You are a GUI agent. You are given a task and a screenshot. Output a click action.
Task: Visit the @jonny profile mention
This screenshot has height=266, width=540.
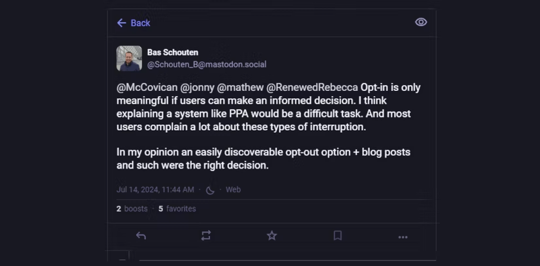point(196,88)
